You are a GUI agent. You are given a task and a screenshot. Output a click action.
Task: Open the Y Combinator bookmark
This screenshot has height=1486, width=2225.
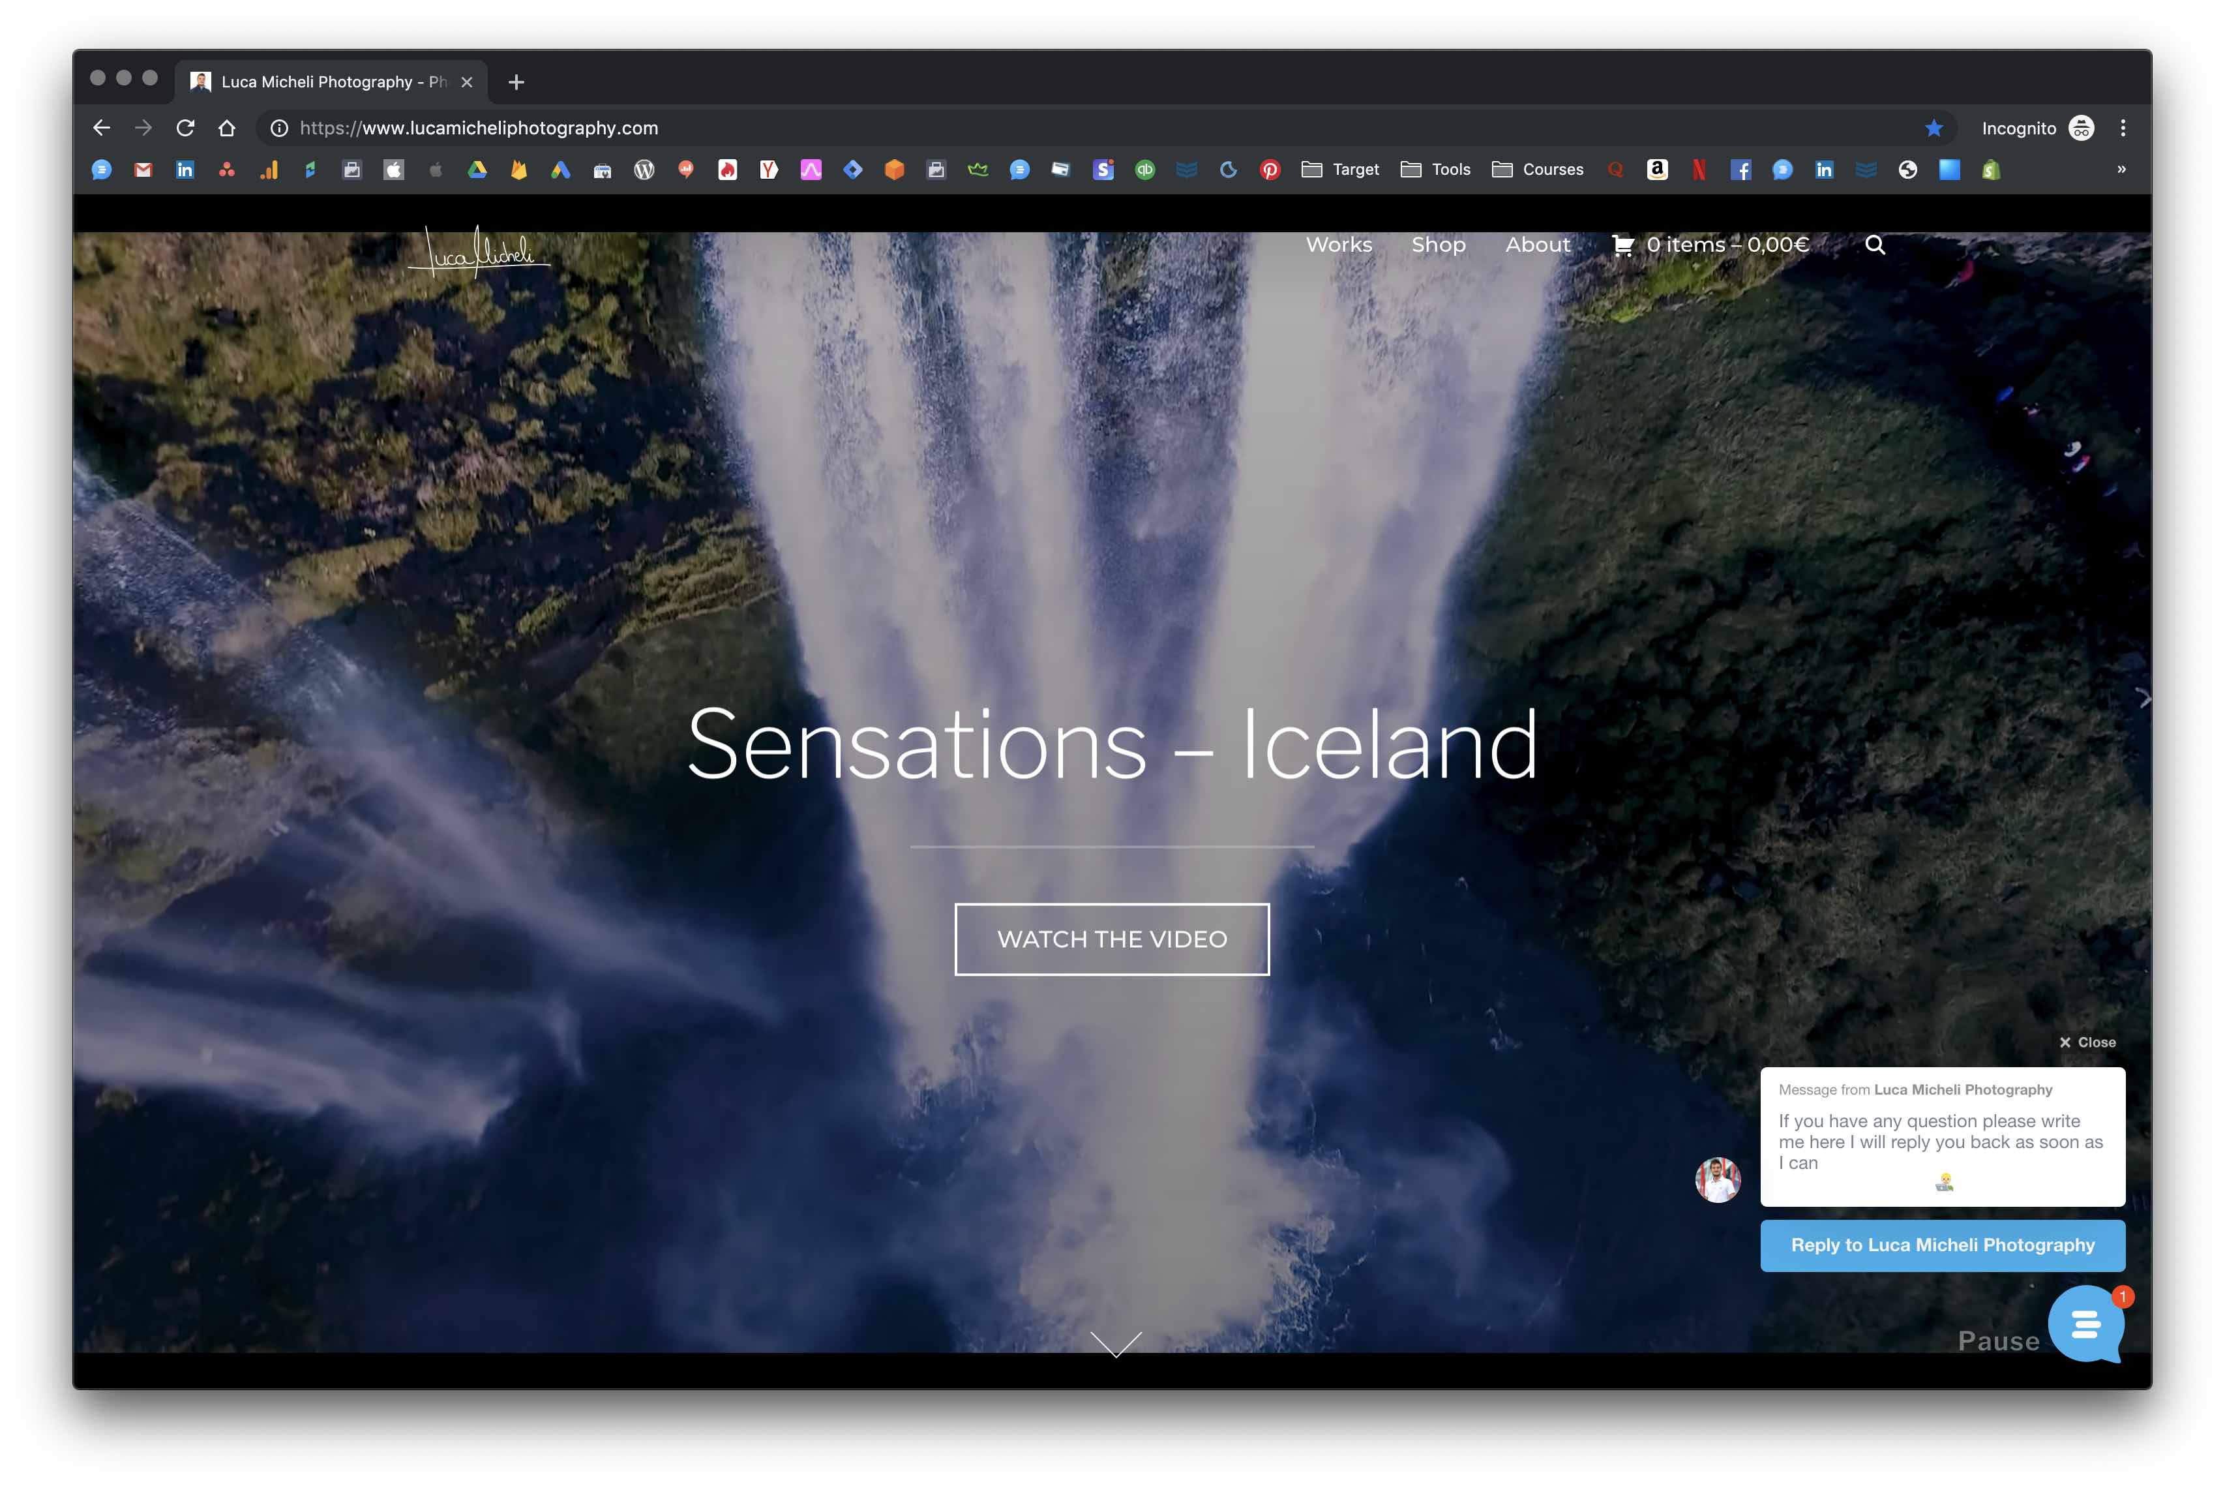769,170
